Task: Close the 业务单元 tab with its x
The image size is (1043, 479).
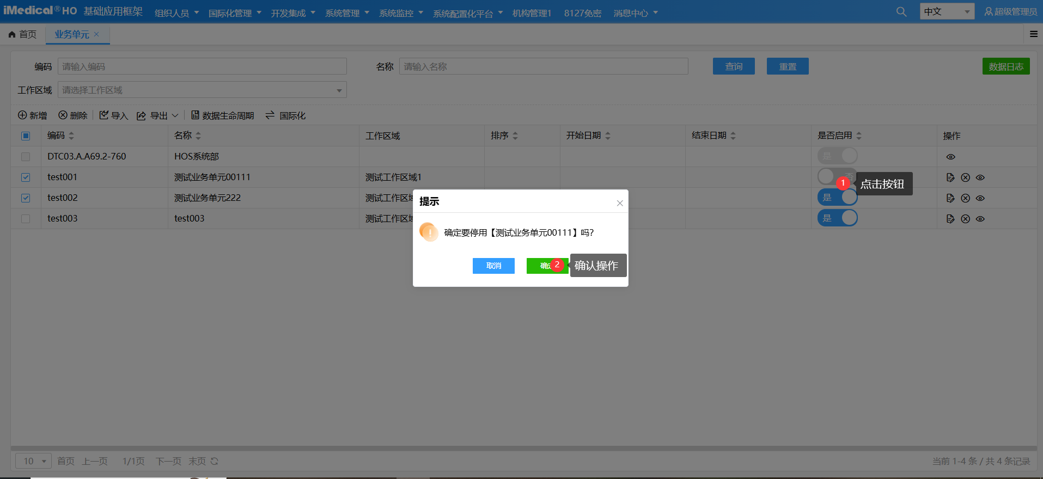Action: [96, 34]
